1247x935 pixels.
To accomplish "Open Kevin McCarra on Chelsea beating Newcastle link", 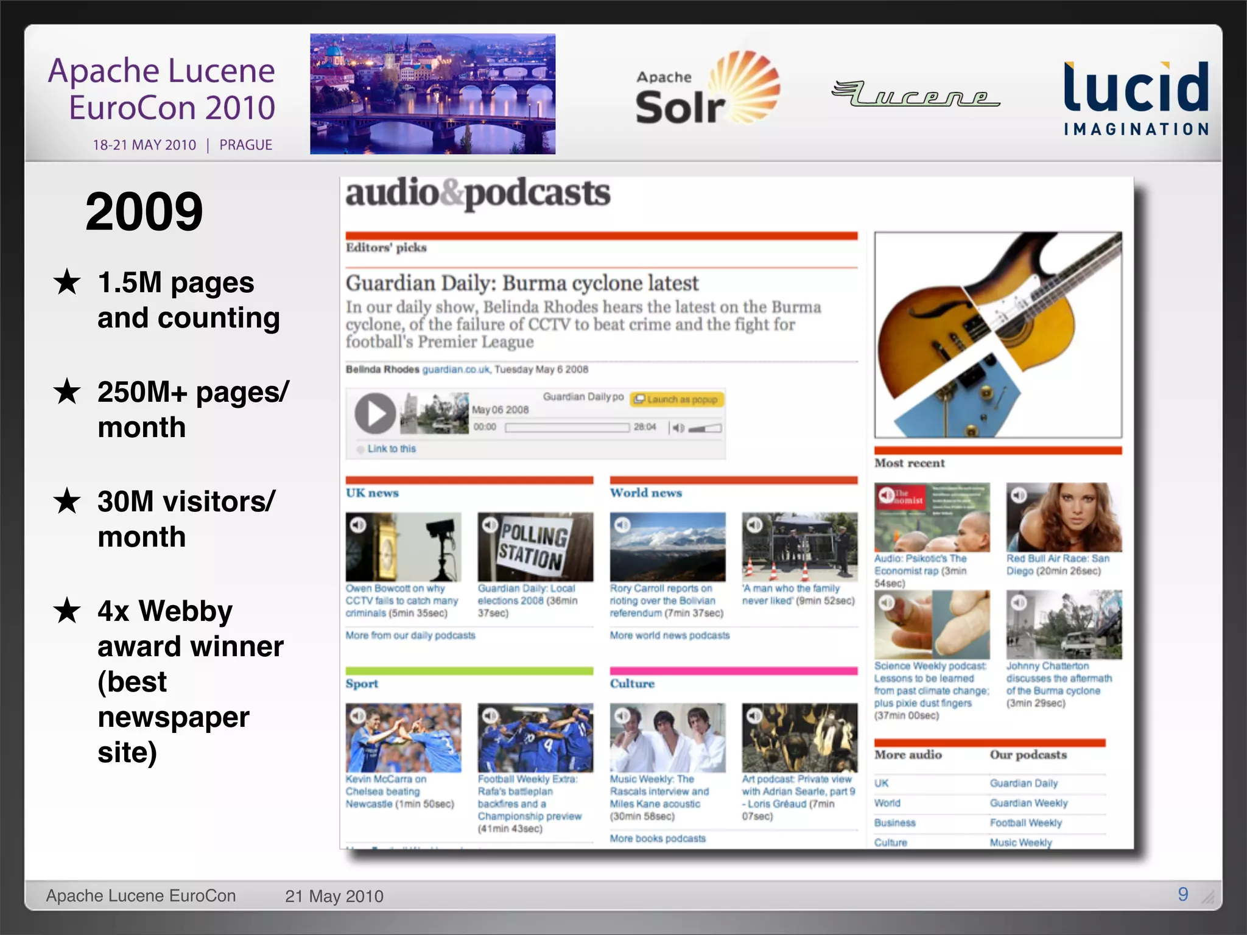I will [400, 791].
